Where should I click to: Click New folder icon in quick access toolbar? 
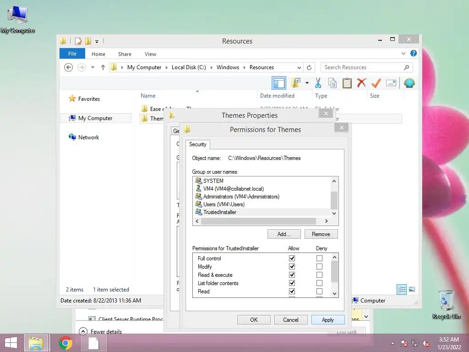pyautogui.click(x=88, y=41)
